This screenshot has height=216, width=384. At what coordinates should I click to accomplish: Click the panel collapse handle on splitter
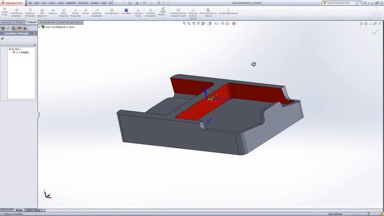(38, 115)
